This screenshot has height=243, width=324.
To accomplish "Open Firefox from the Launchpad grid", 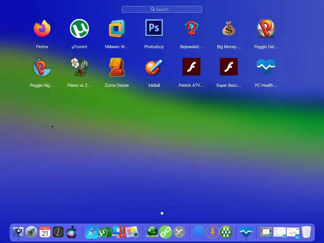I will (42, 28).
